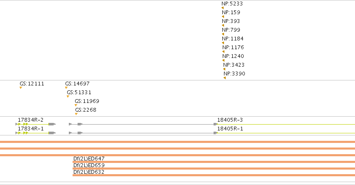This screenshot has height=185, width=355.
Task: Click the NP:1184 insertion marker triangle
Action: 223,43
